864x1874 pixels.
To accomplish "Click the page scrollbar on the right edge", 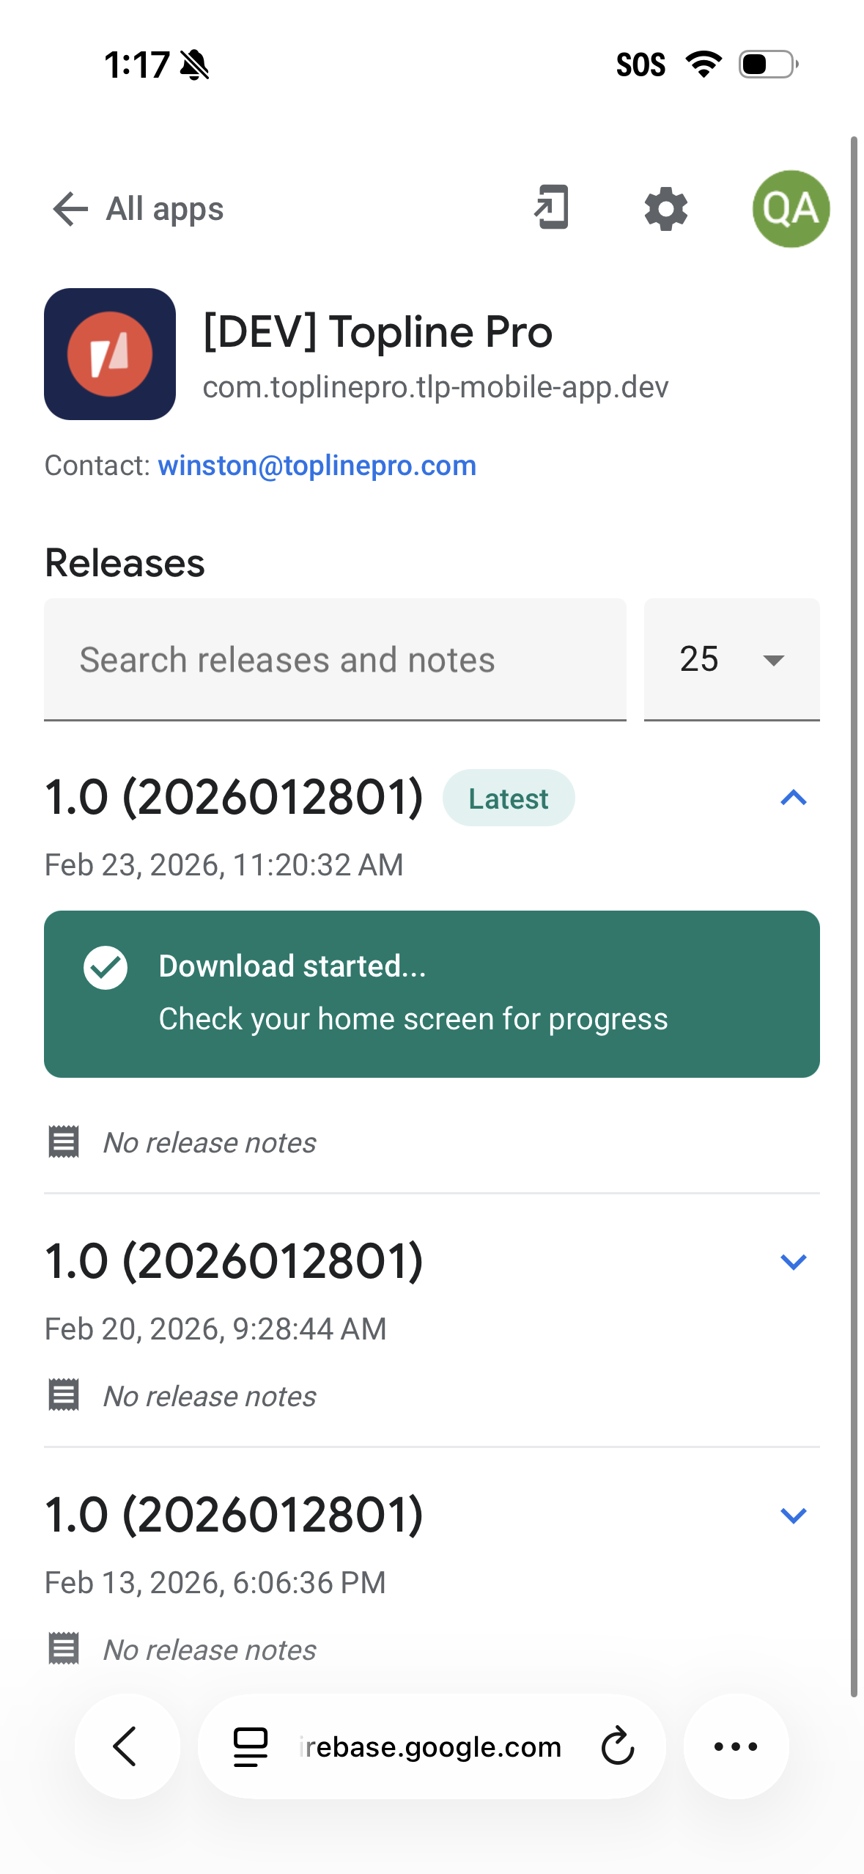I will click(854, 916).
